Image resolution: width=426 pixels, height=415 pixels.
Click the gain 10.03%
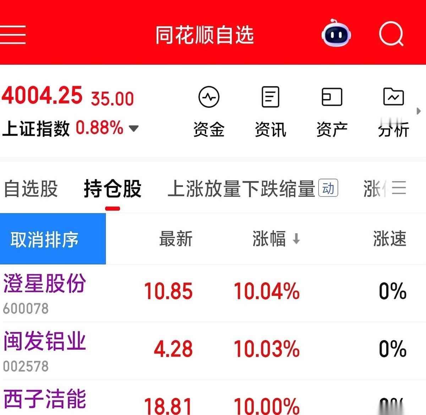[x=267, y=349]
